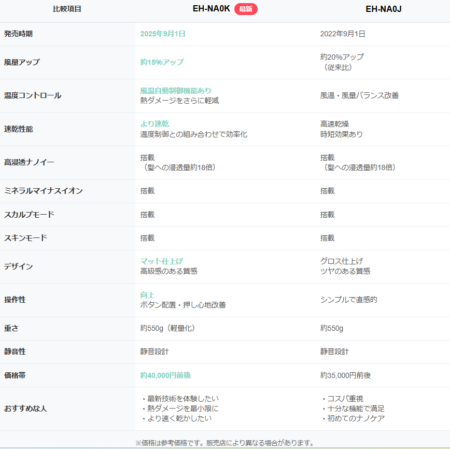
Task: Click the red 最新 badge
Action: coord(246,9)
